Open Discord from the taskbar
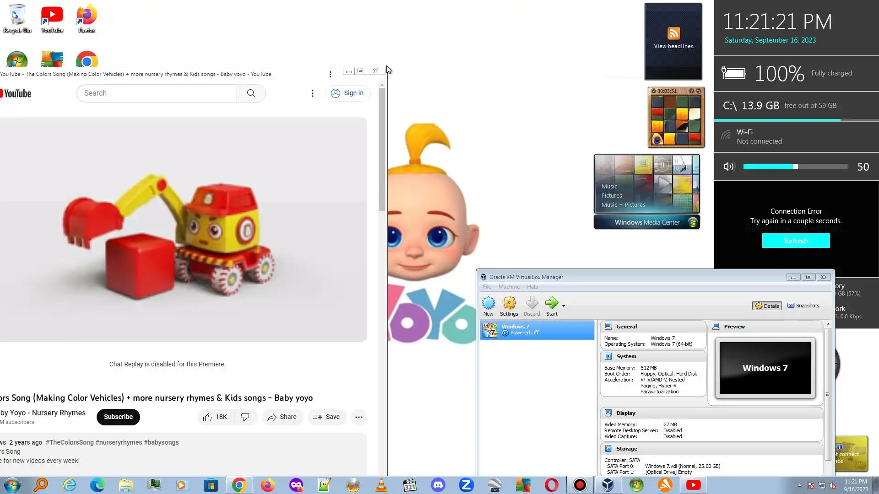 438,485
